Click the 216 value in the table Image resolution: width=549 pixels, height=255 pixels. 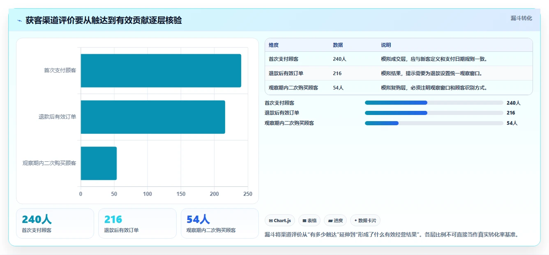(x=337, y=74)
